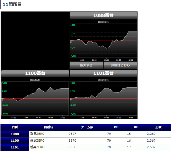Screen dimensions: 171x152
Task: Click the 差枚 value 2,260
Action: pos(151,134)
